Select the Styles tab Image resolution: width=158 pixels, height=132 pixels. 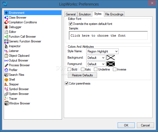point(98,14)
